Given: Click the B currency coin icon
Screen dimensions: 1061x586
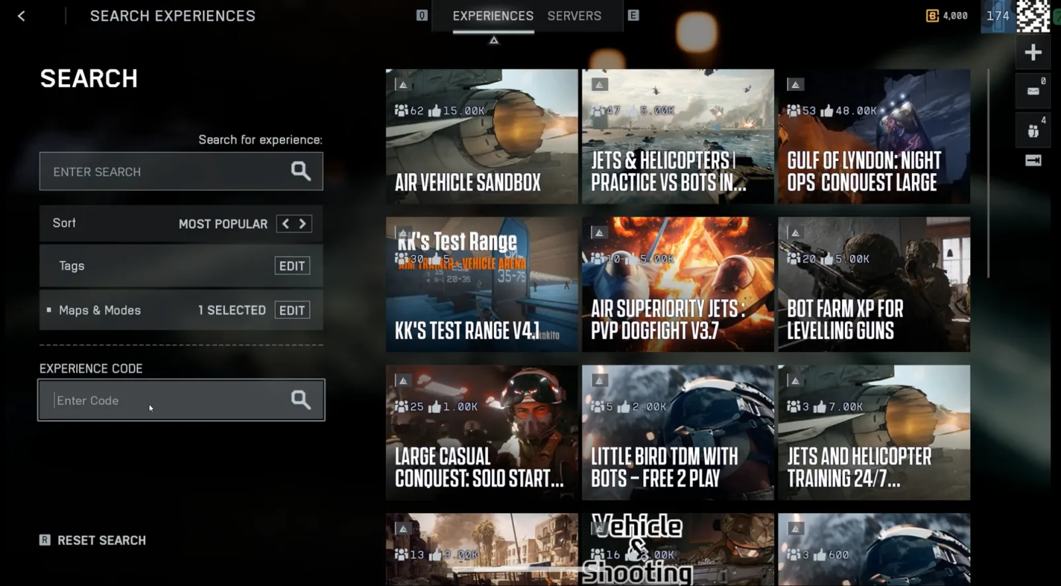Looking at the screenshot, I should 932,15.
